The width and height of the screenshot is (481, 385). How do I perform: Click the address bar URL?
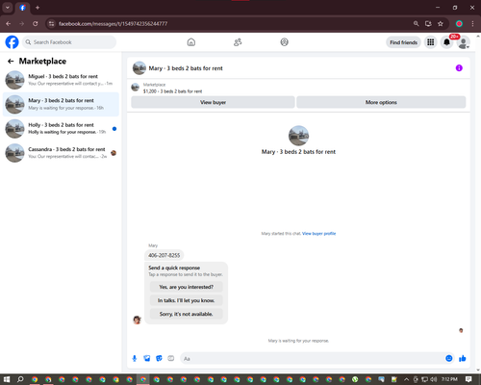coord(113,24)
